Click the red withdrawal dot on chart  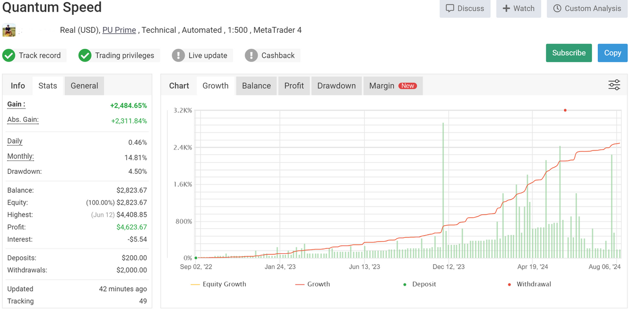click(x=565, y=110)
